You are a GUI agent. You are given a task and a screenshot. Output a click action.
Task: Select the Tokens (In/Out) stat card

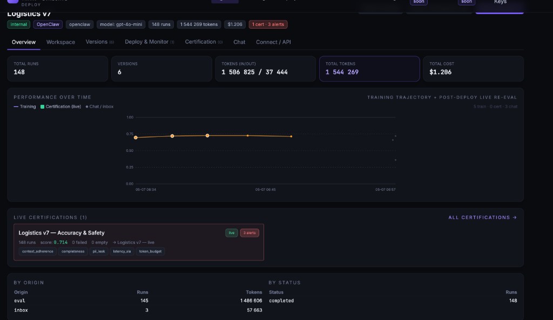pos(266,69)
